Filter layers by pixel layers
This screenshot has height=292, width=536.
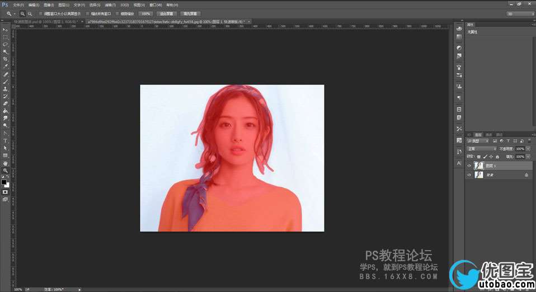(495, 141)
